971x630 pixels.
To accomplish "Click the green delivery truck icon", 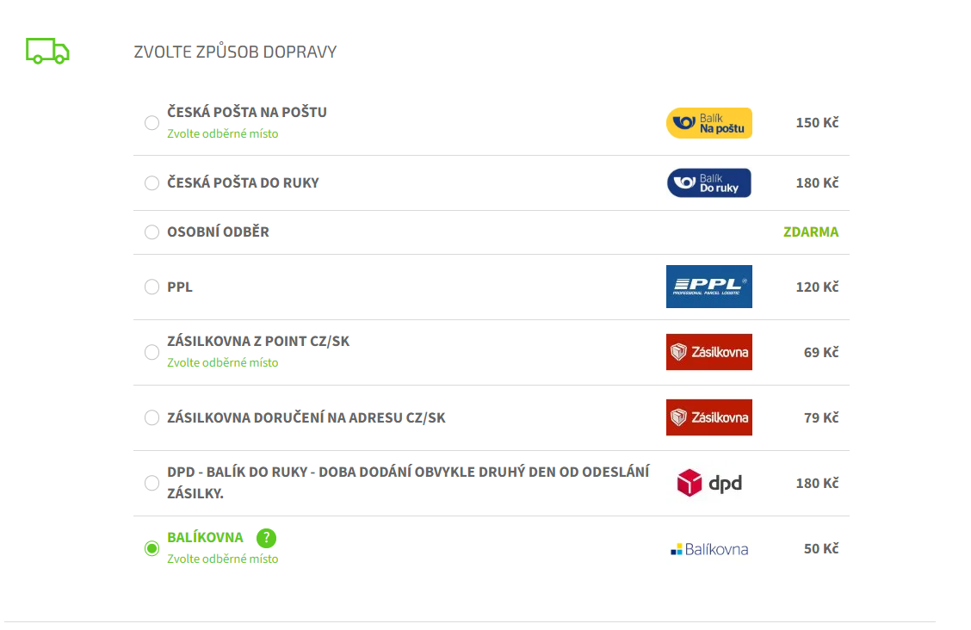I will [47, 52].
